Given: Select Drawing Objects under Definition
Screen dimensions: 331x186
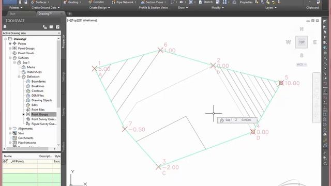Looking at the screenshot, I should click(x=42, y=100).
